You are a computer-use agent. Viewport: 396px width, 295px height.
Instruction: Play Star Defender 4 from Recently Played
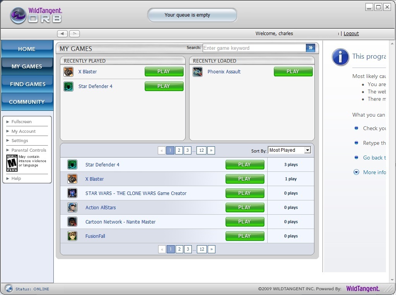[x=164, y=86]
